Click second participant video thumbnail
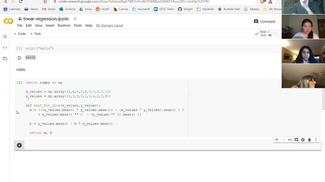Image resolution: width=325 pixels, height=182 pixels. tap(303, 27)
